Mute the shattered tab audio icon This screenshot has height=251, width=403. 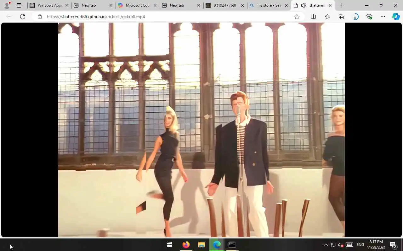coord(304,5)
